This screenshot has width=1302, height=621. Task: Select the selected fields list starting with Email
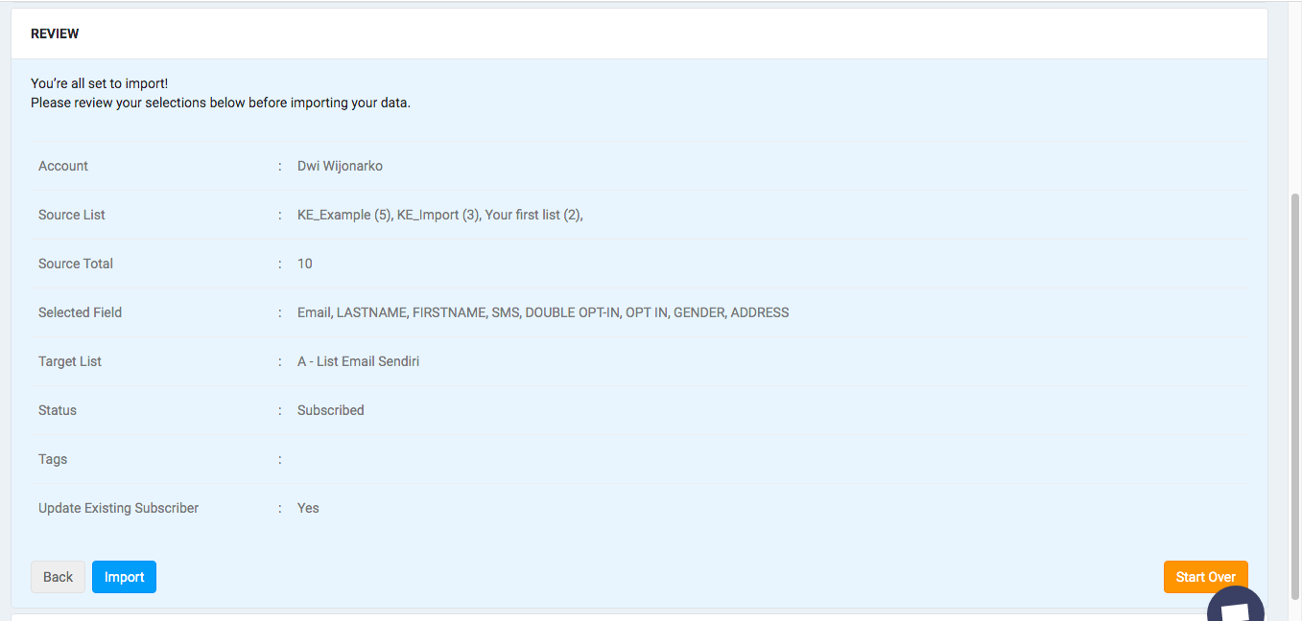pyautogui.click(x=543, y=312)
